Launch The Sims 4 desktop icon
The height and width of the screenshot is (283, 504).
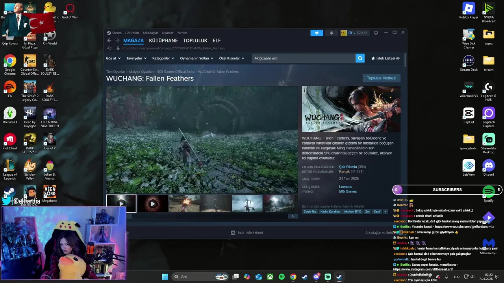tap(10, 116)
